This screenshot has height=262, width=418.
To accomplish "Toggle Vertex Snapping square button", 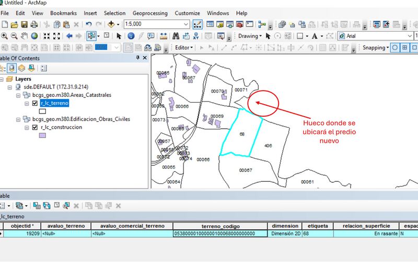I will point(414,47).
